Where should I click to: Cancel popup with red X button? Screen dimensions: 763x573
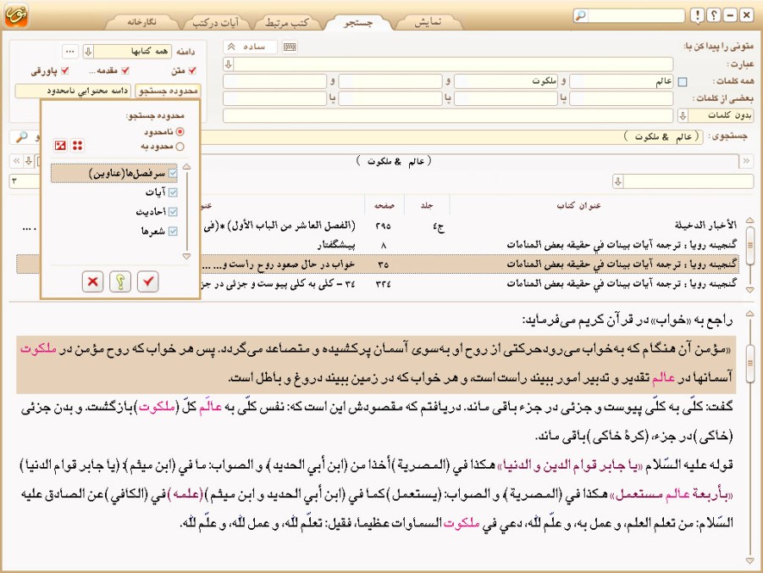(92, 281)
